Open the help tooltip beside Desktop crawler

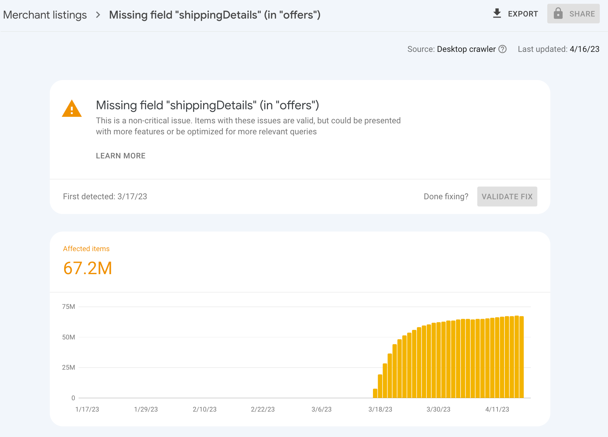coord(503,49)
